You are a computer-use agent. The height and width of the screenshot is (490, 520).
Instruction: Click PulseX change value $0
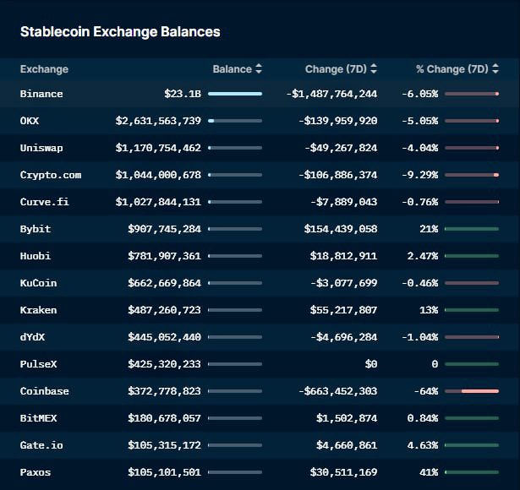[x=371, y=364]
